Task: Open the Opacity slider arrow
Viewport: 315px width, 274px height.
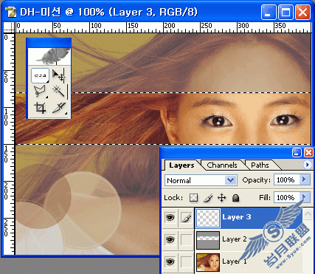Action: pyautogui.click(x=304, y=179)
